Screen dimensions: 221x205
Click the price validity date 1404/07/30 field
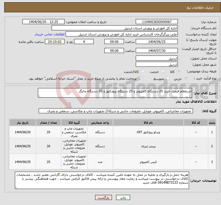[156, 50]
